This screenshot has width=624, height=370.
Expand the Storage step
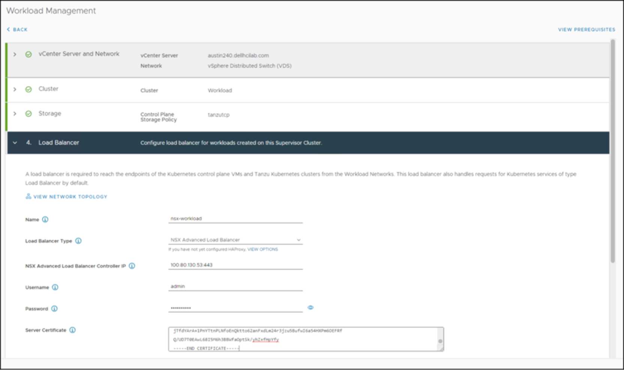tap(15, 113)
